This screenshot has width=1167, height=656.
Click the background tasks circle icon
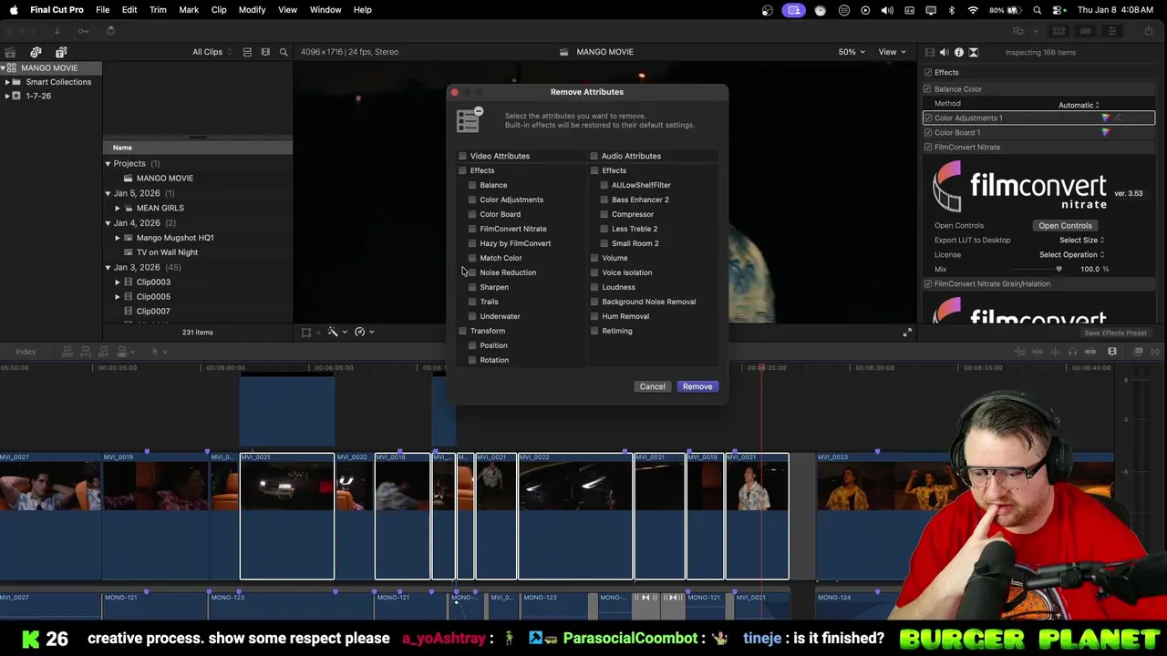[111, 31]
